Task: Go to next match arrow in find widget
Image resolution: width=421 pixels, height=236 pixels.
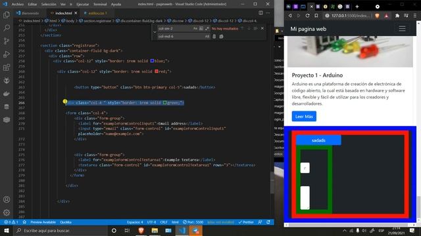Action: (249, 28)
